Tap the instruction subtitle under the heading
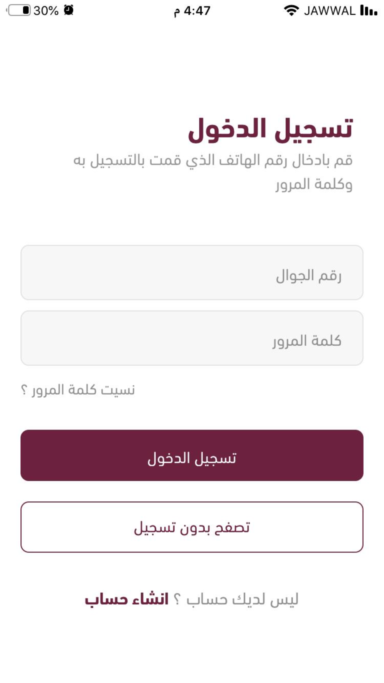The width and height of the screenshot is (384, 683). coord(213,172)
